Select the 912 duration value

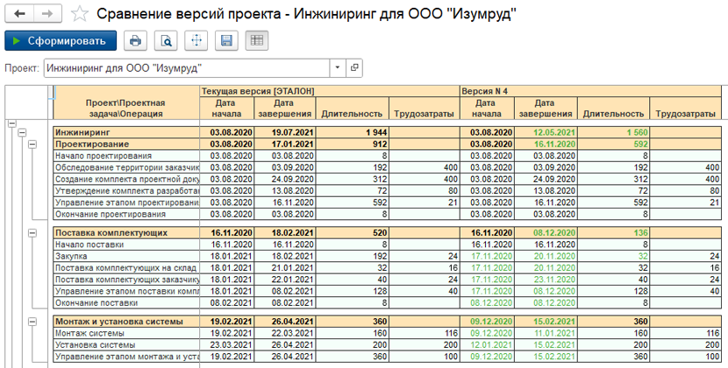pyautogui.click(x=353, y=144)
